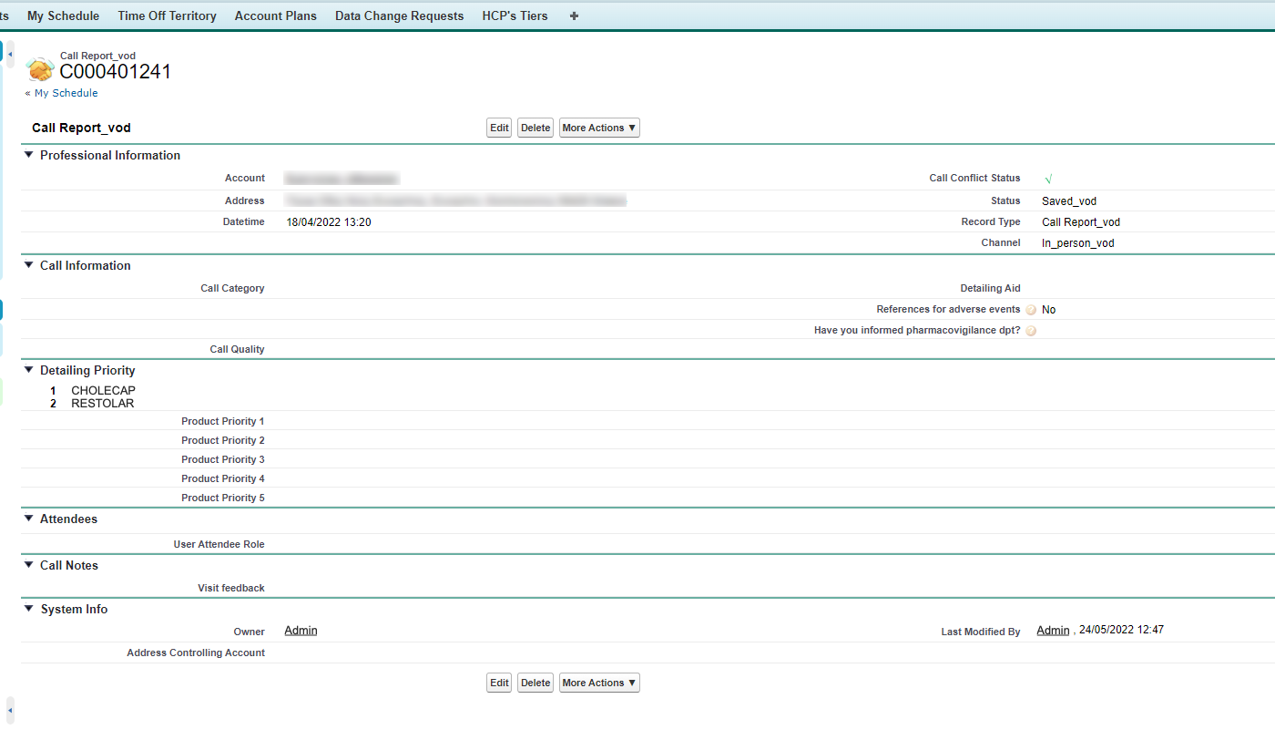Open the Account Plans tab
The image size is (1275, 740).
coord(275,15)
